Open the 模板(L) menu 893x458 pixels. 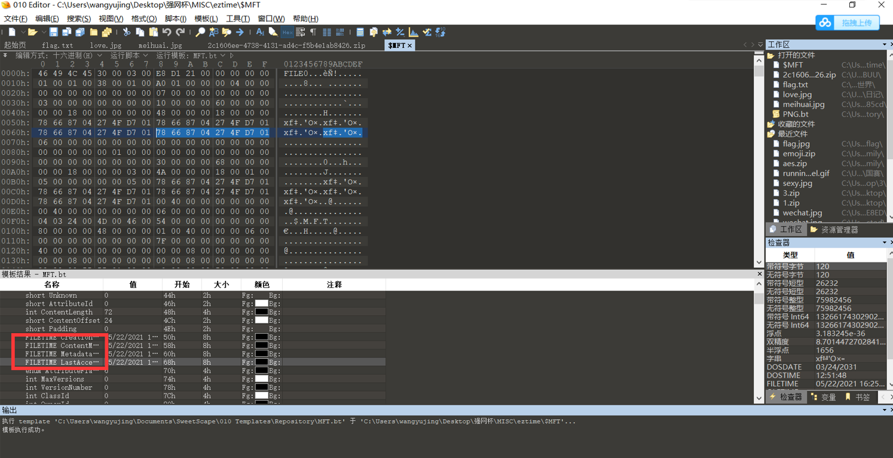(206, 19)
